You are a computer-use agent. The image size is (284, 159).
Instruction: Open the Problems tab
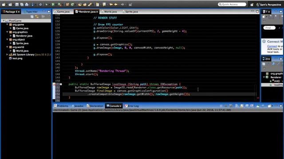[61, 106]
